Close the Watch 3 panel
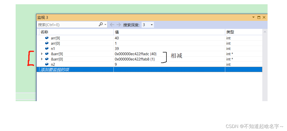The image size is (287, 131). (264, 17)
